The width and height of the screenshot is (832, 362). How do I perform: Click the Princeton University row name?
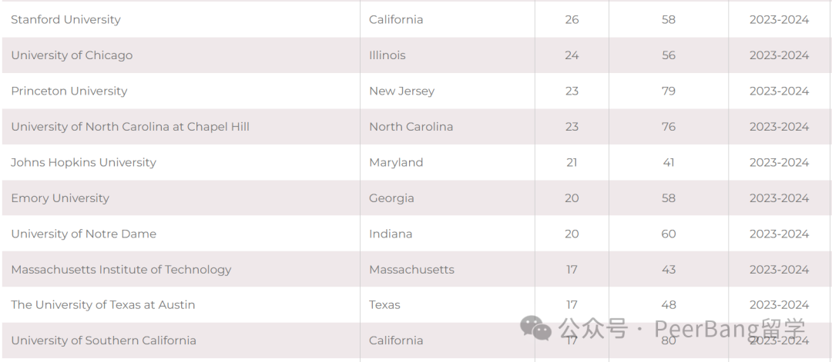[x=69, y=91]
